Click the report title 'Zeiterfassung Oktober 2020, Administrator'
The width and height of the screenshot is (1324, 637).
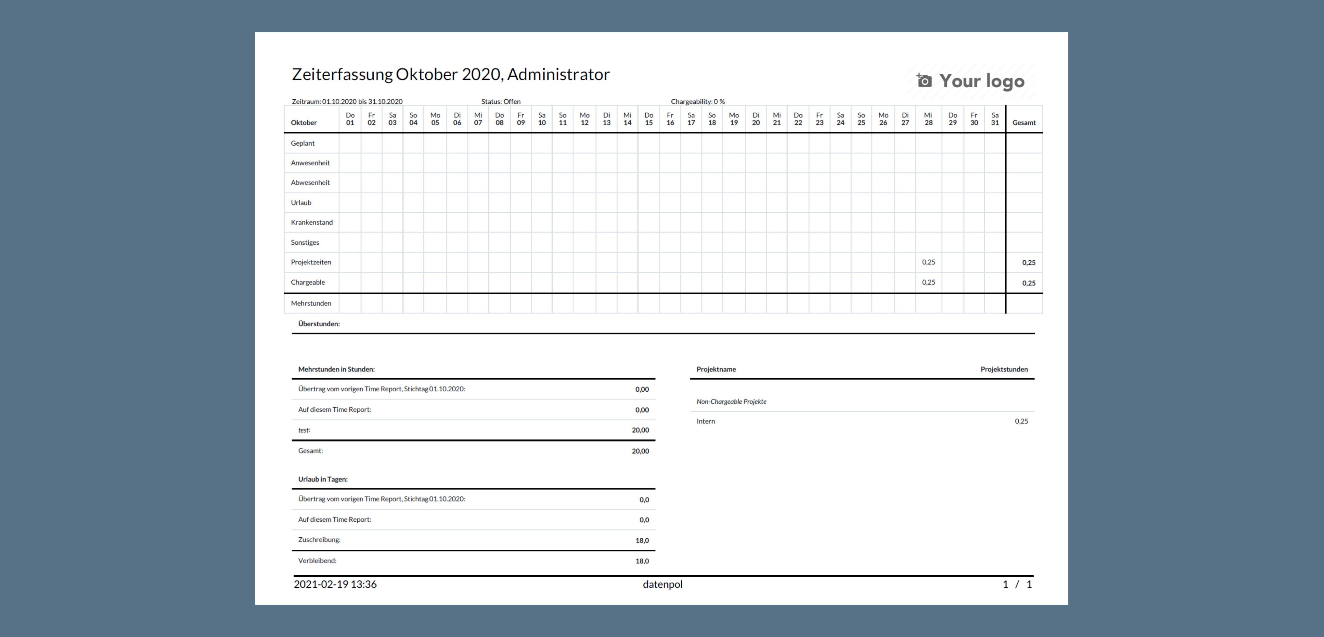click(451, 74)
